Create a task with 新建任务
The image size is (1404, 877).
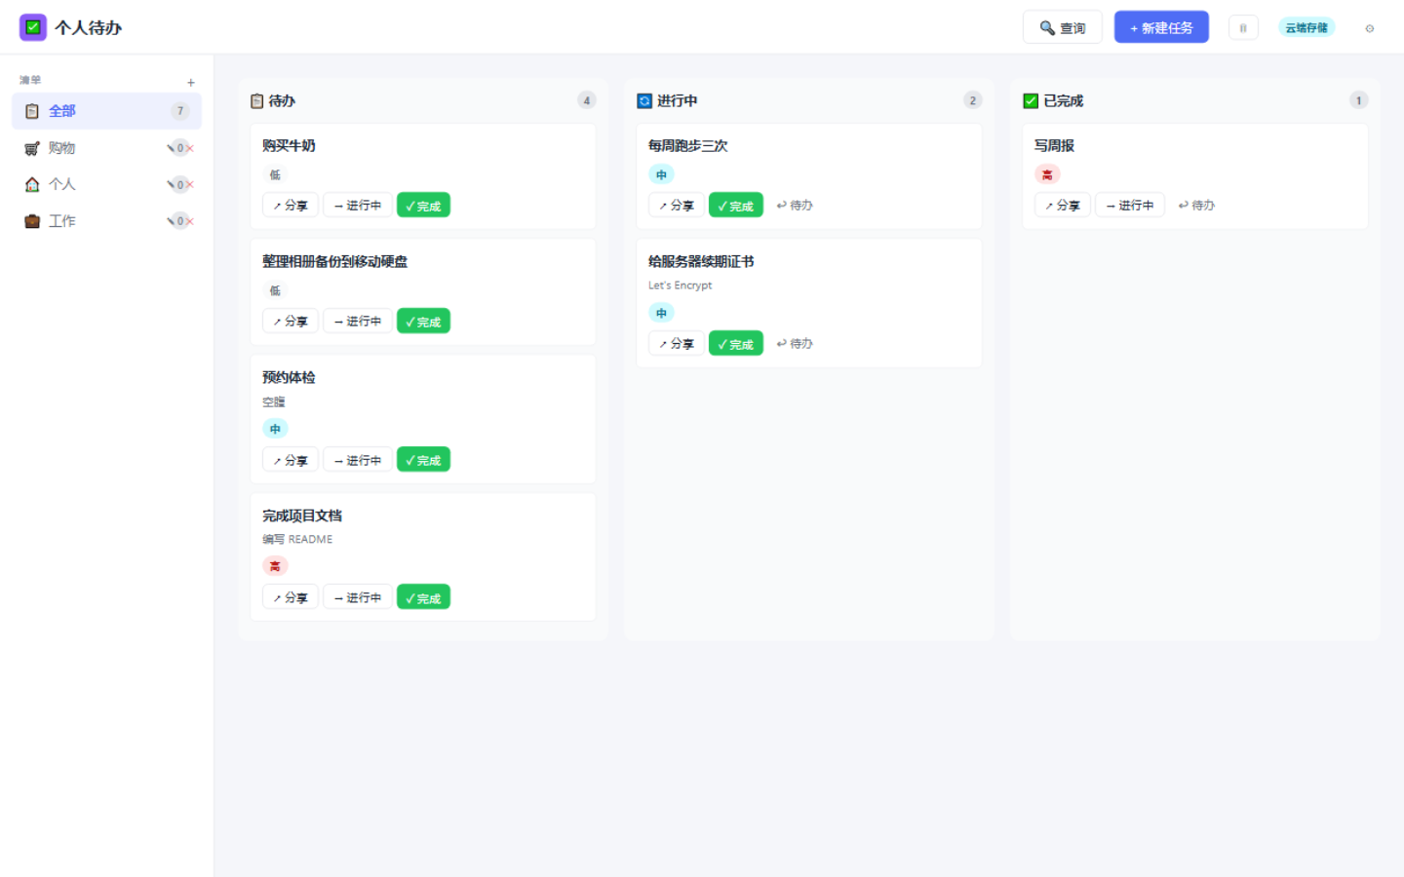(1161, 27)
